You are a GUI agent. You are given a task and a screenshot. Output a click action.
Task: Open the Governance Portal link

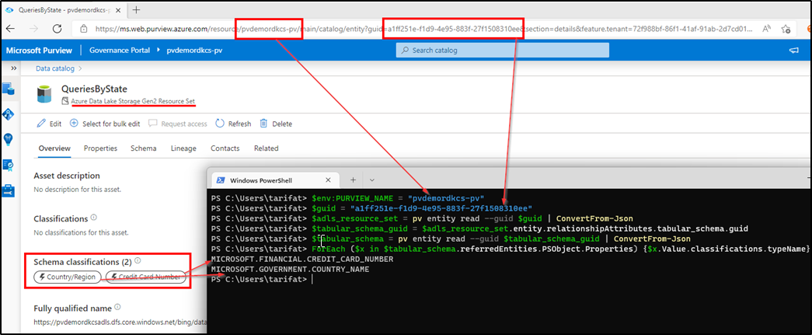(x=119, y=51)
